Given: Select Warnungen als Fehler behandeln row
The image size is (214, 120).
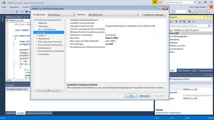Looking at the screenshot, I should click(116, 41).
